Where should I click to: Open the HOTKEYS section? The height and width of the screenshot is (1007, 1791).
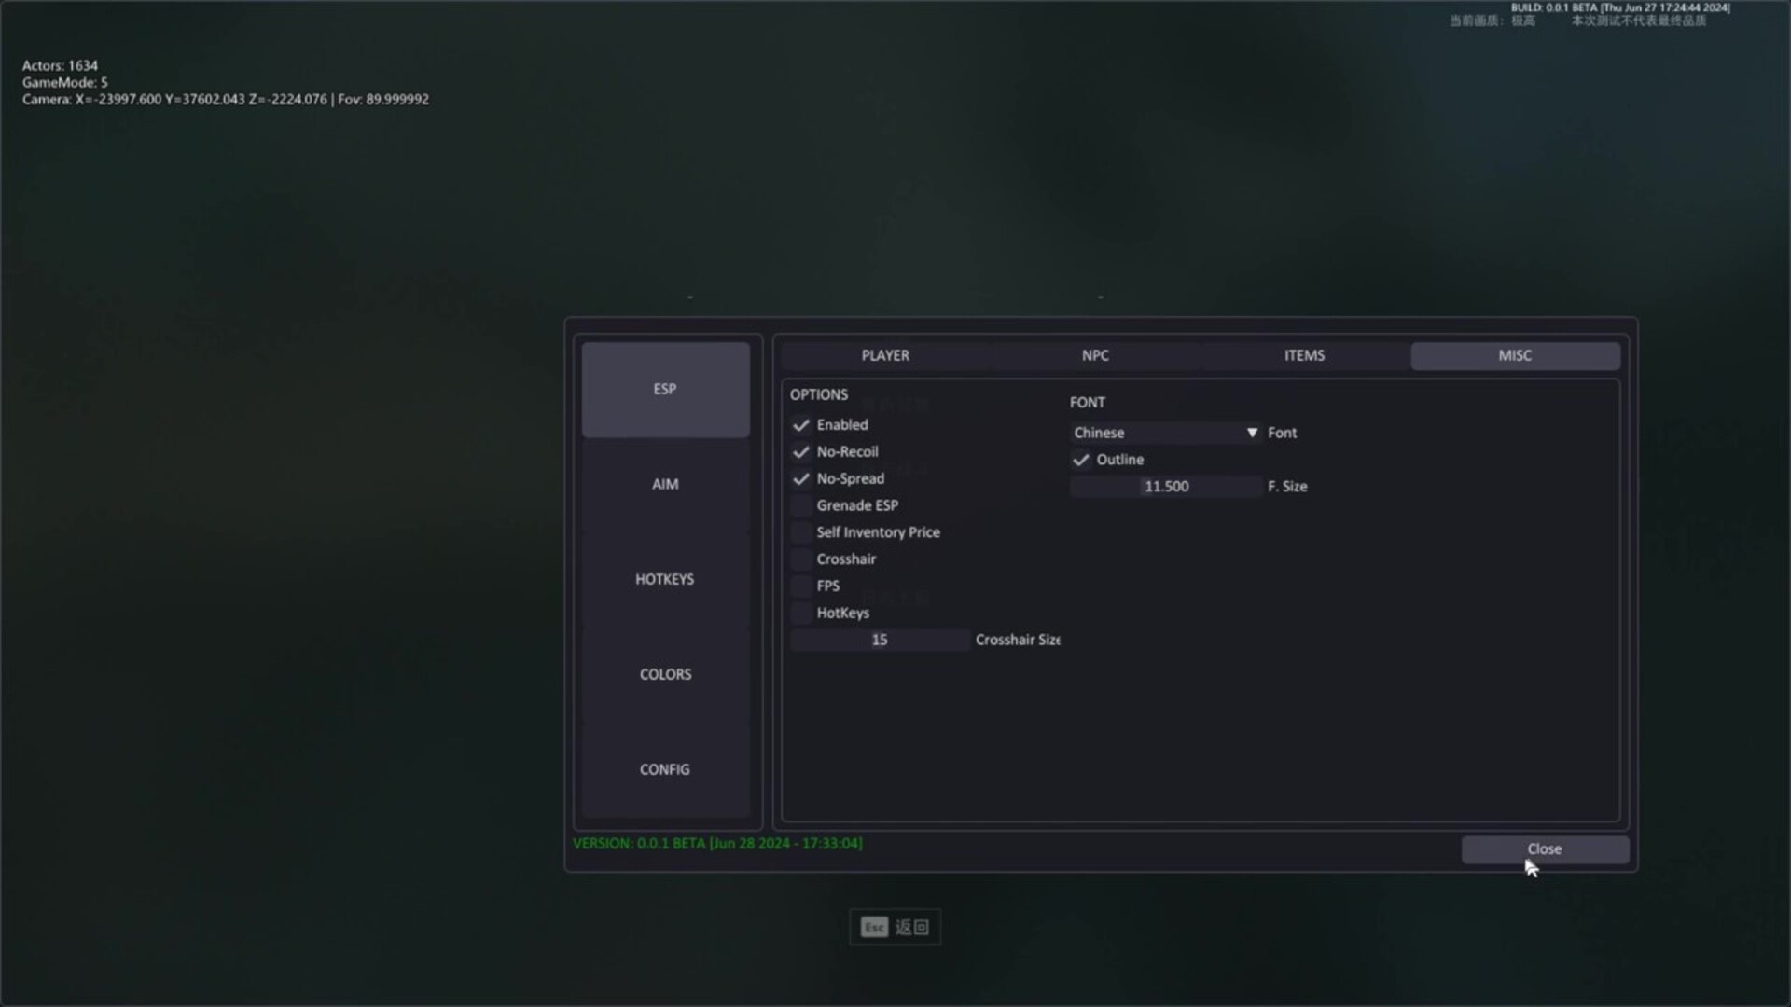(x=664, y=578)
